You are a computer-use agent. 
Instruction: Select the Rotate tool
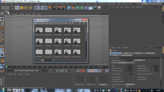(x=26, y=8)
